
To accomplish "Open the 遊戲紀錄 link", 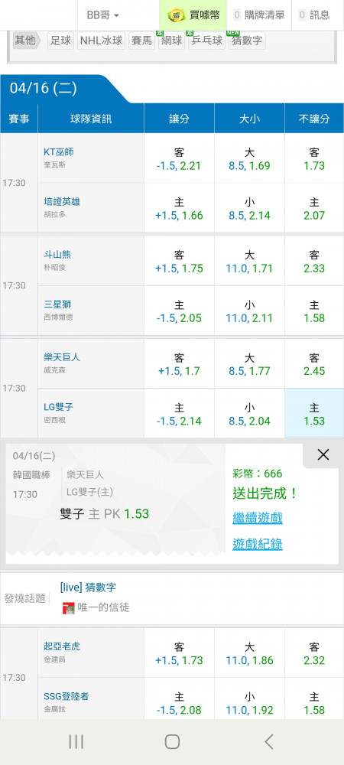I will [258, 544].
